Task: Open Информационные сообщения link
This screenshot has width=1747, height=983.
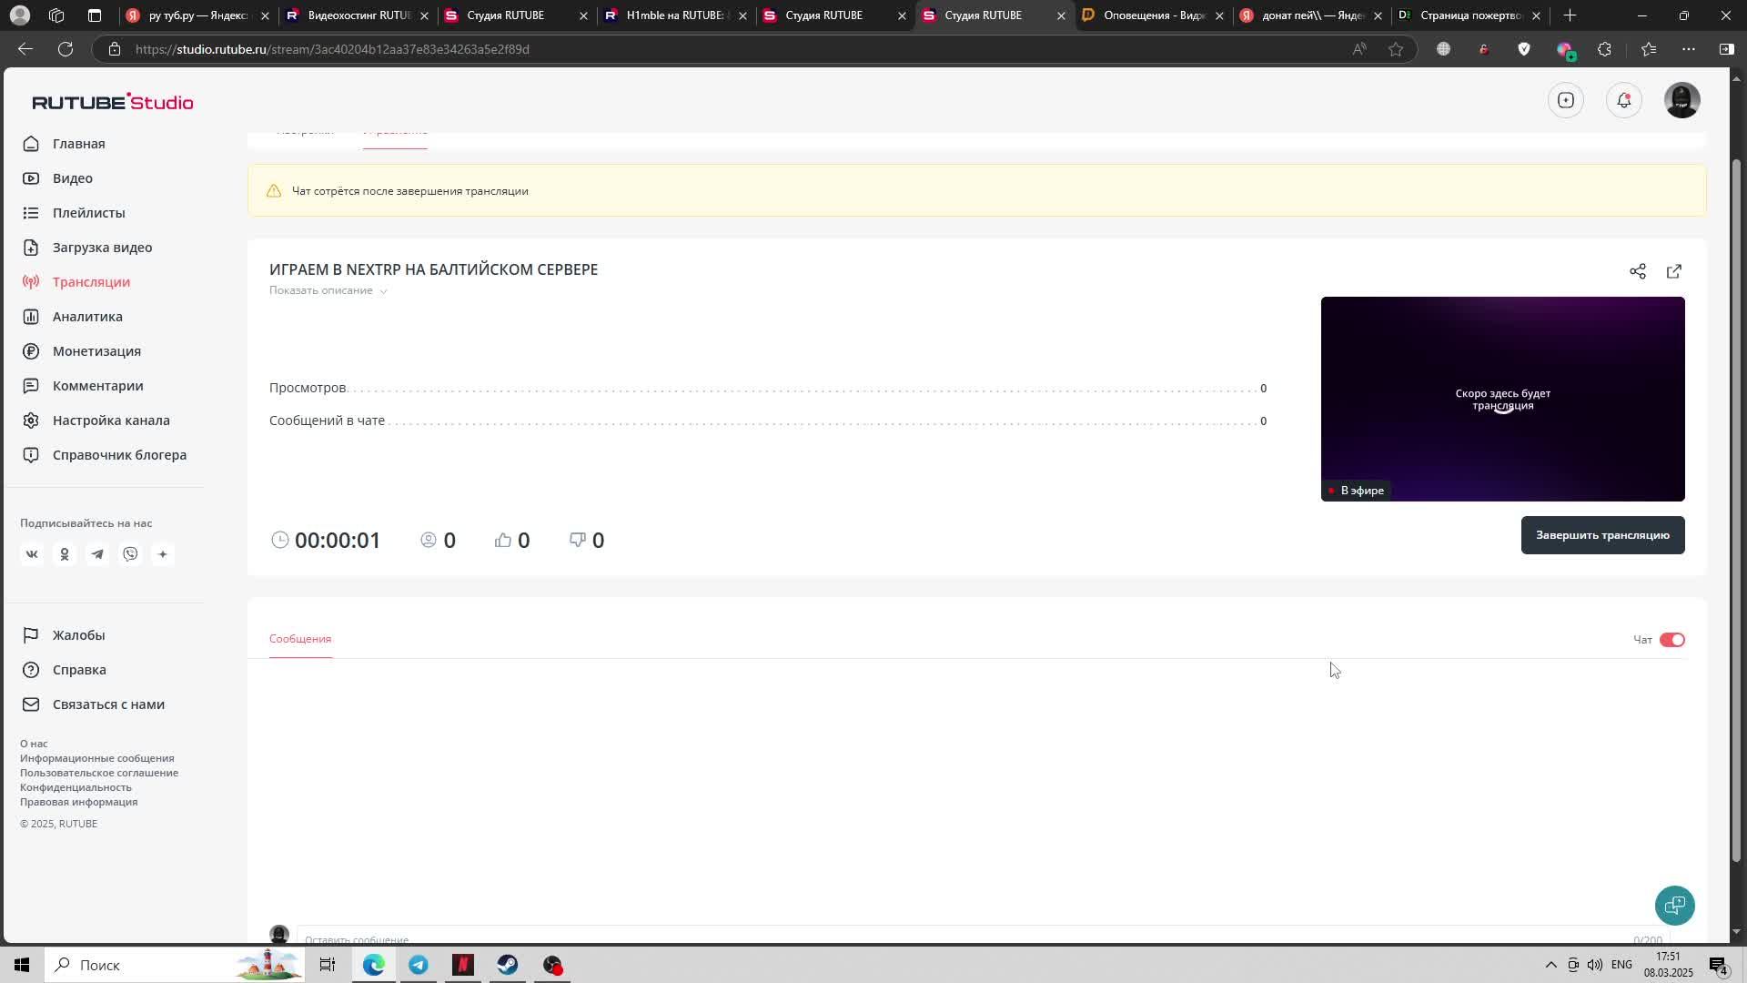Action: point(96,758)
